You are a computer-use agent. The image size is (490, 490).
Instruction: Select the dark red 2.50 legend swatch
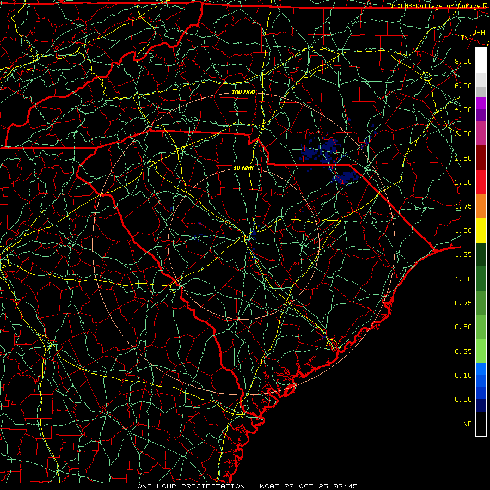tap(481, 158)
